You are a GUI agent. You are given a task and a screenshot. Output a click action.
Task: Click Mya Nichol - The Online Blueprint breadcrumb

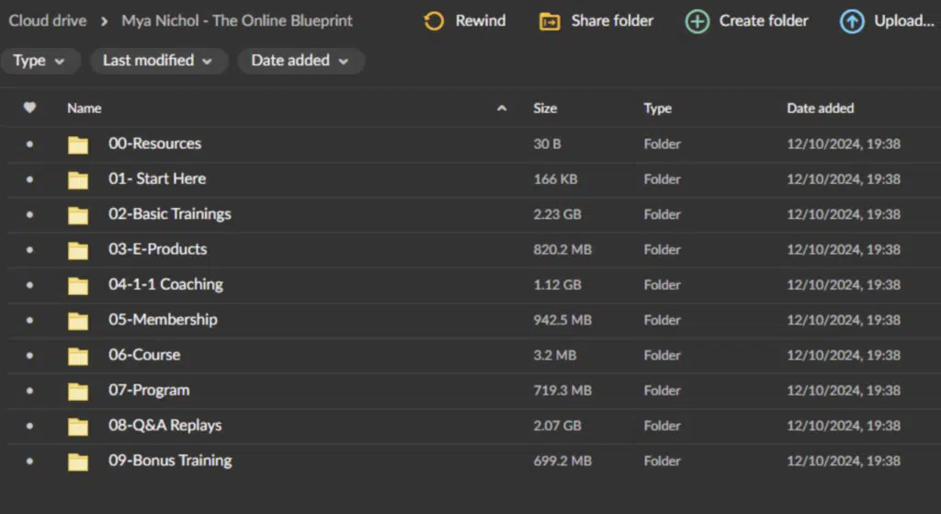(x=237, y=21)
